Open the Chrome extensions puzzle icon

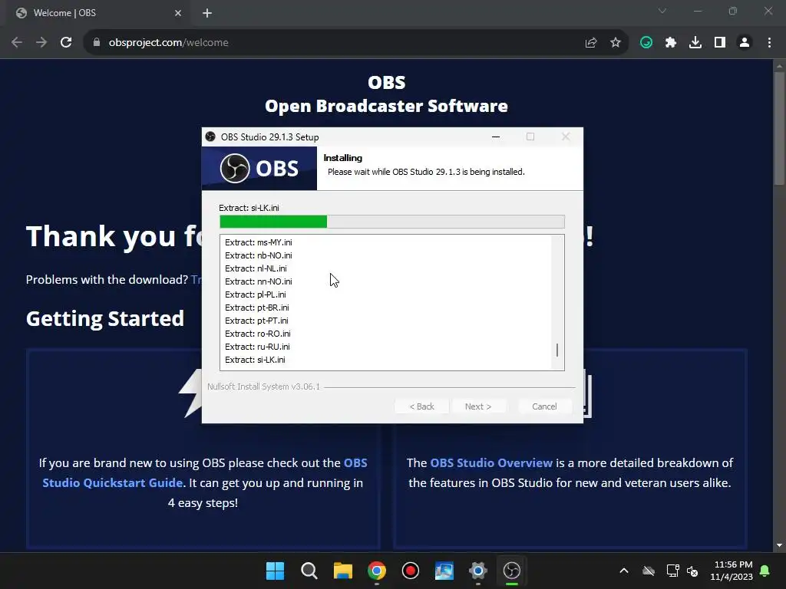tap(671, 43)
